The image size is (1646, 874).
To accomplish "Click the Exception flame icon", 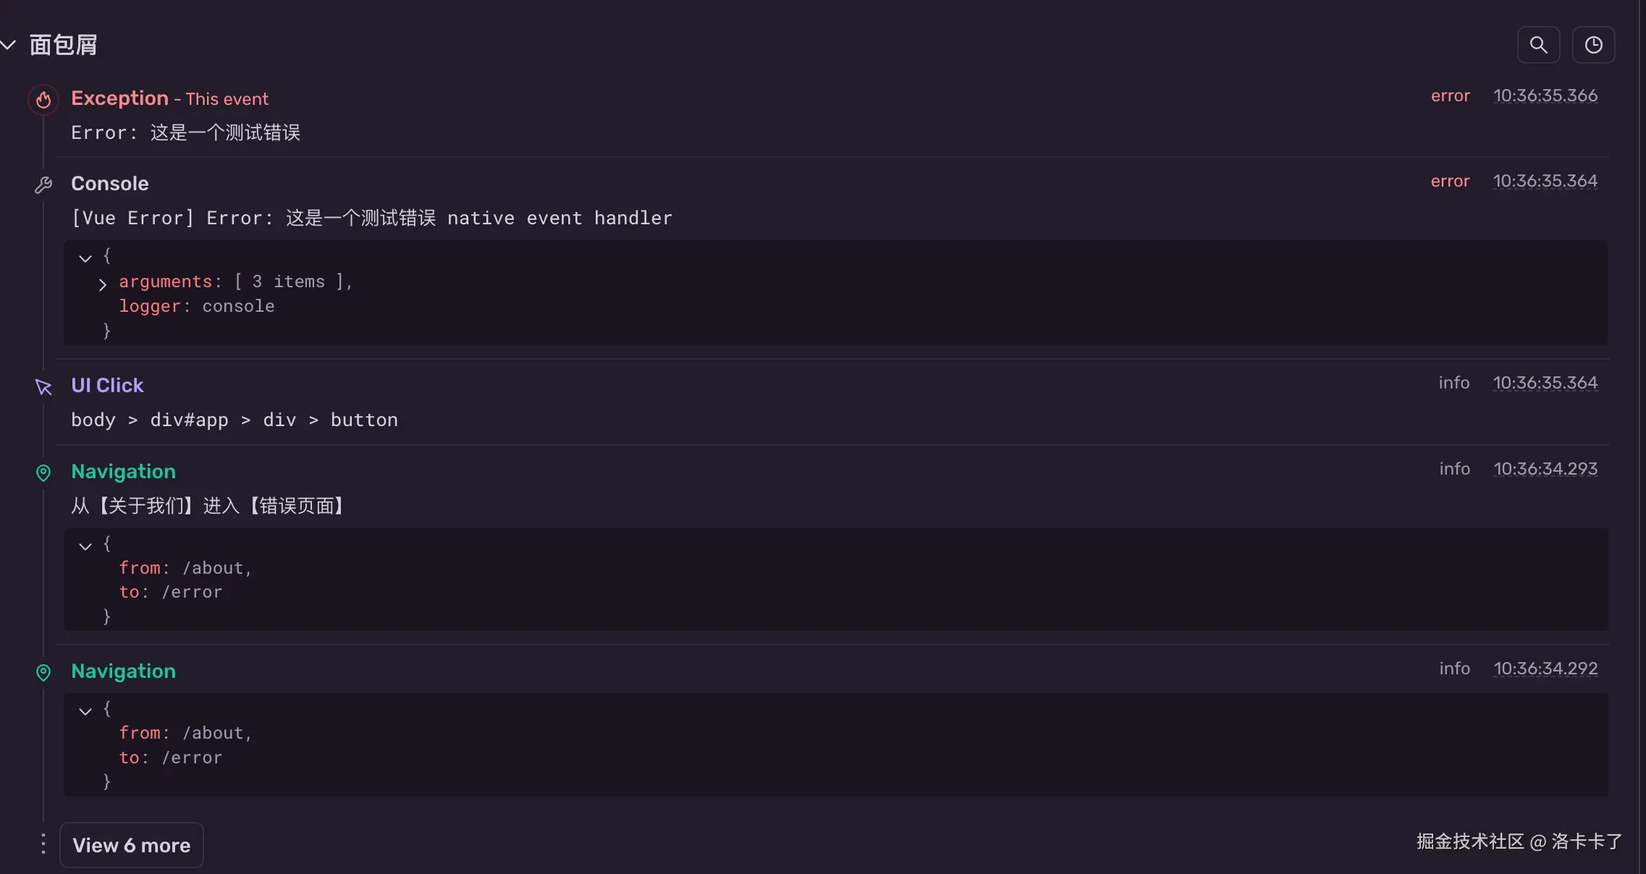I will click(x=43, y=99).
